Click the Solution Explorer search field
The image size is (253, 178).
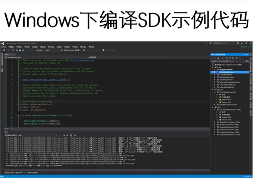(228, 61)
